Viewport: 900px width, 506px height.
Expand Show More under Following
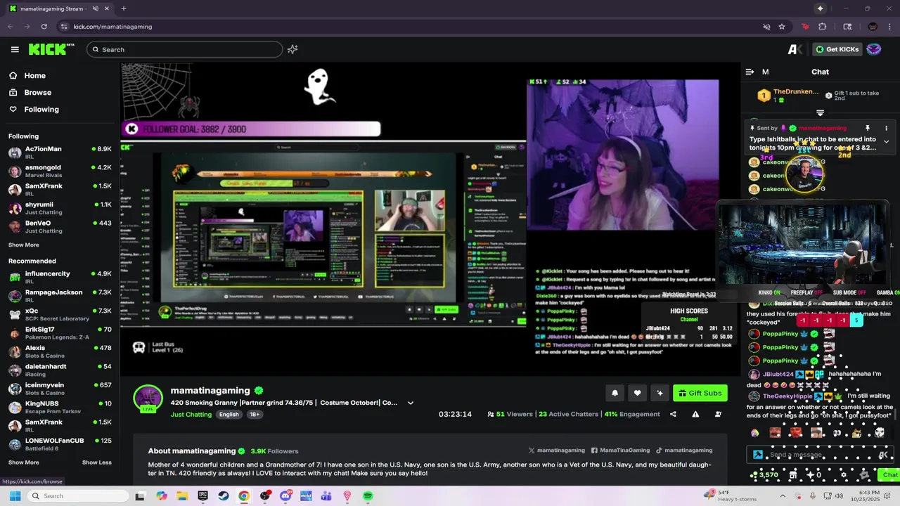coord(23,245)
